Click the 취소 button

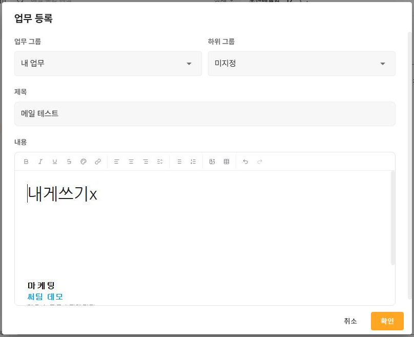(350, 321)
